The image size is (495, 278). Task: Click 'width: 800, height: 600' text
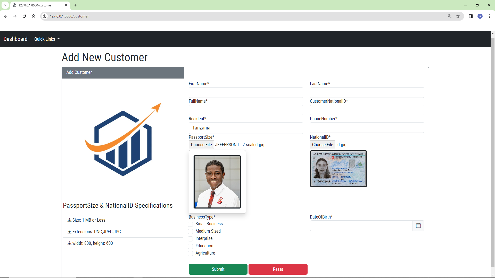93,243
